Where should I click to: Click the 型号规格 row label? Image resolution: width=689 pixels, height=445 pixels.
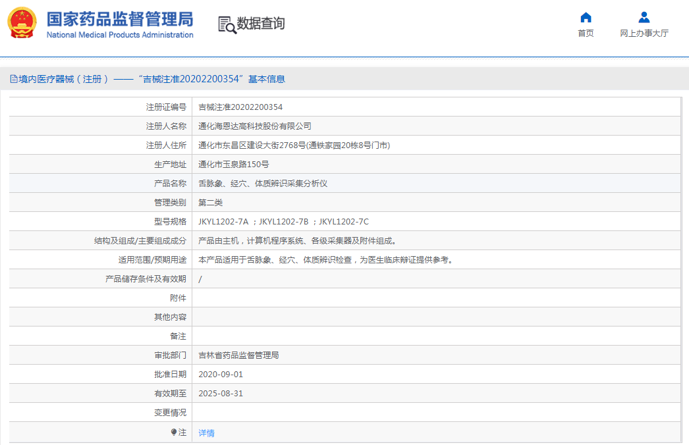tap(170, 222)
